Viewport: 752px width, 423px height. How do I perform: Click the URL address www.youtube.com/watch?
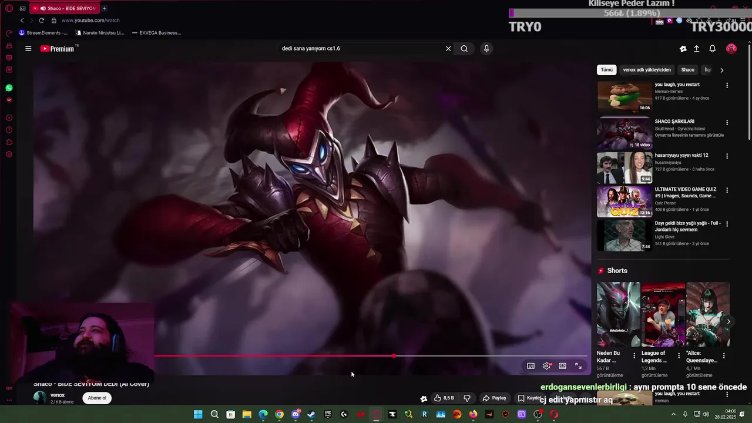tap(90, 21)
